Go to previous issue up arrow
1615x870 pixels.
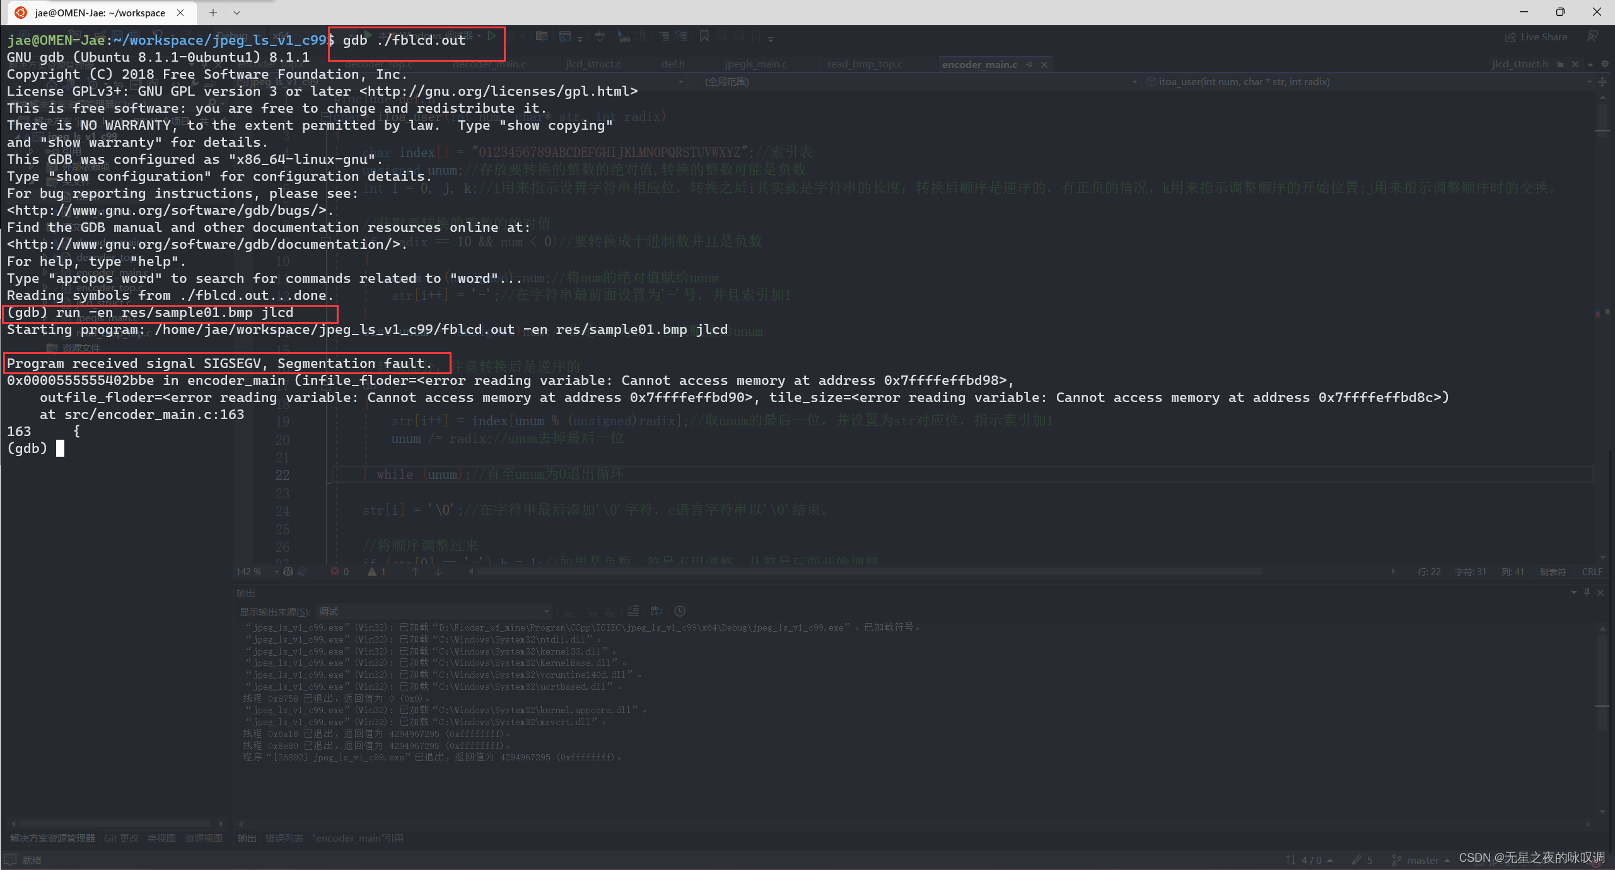[415, 572]
